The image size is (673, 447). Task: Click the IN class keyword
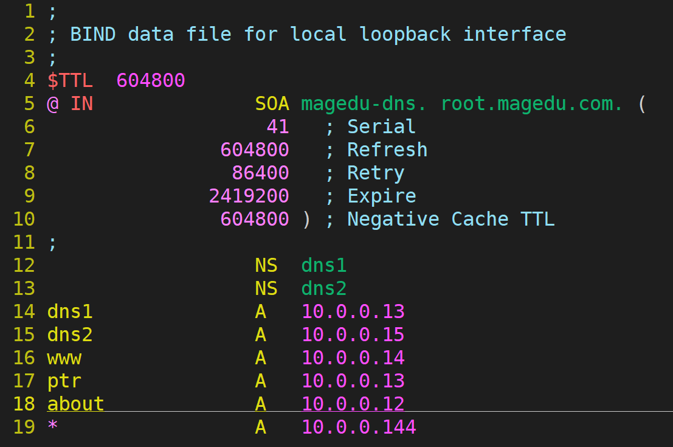81,103
